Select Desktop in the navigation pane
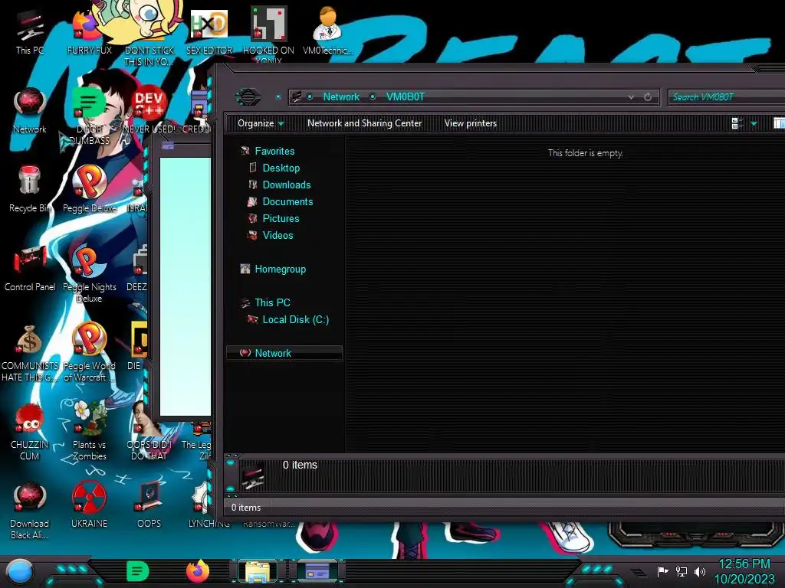This screenshot has width=785, height=588. (x=281, y=168)
